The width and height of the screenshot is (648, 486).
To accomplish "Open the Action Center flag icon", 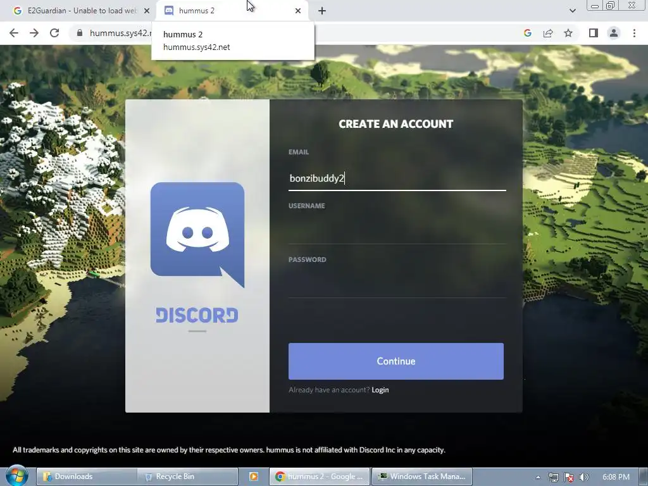I will click(x=569, y=477).
